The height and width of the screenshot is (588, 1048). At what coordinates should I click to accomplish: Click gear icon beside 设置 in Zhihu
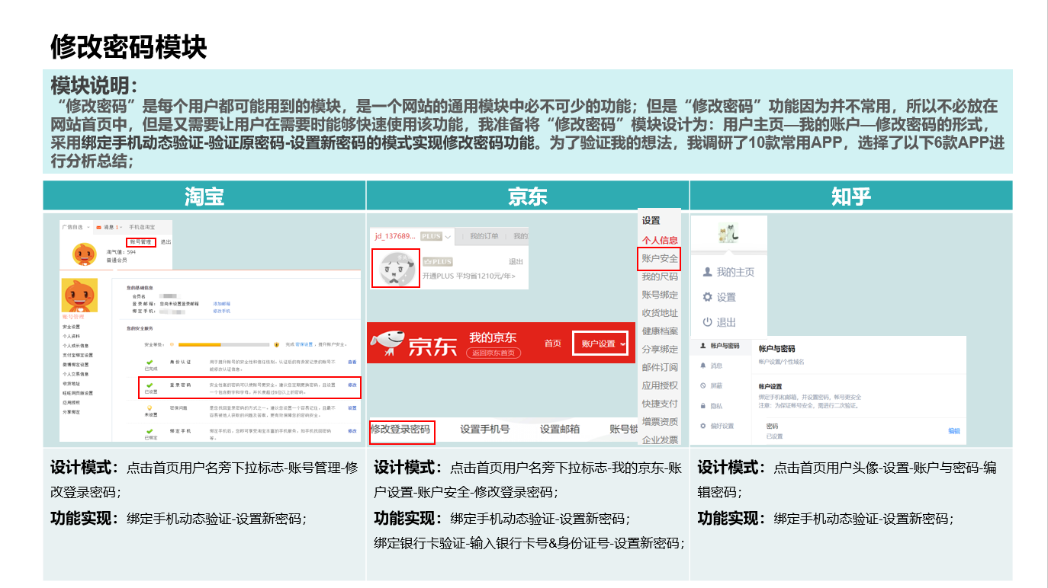pos(707,297)
